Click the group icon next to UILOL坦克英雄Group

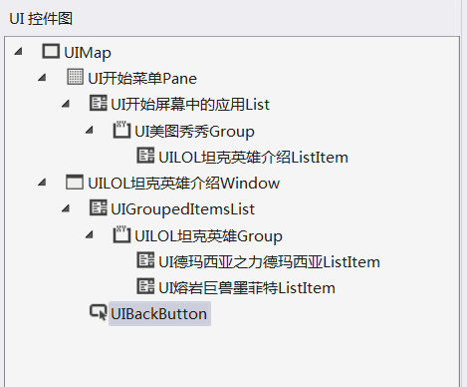[121, 234]
